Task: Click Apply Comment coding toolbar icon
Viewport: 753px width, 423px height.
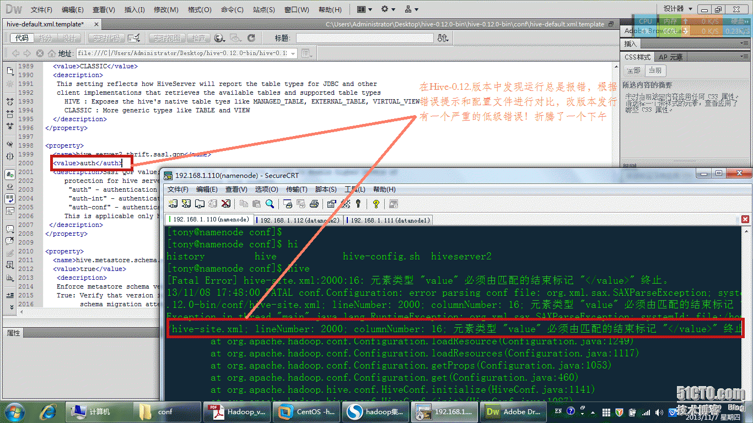Action: 10,229
